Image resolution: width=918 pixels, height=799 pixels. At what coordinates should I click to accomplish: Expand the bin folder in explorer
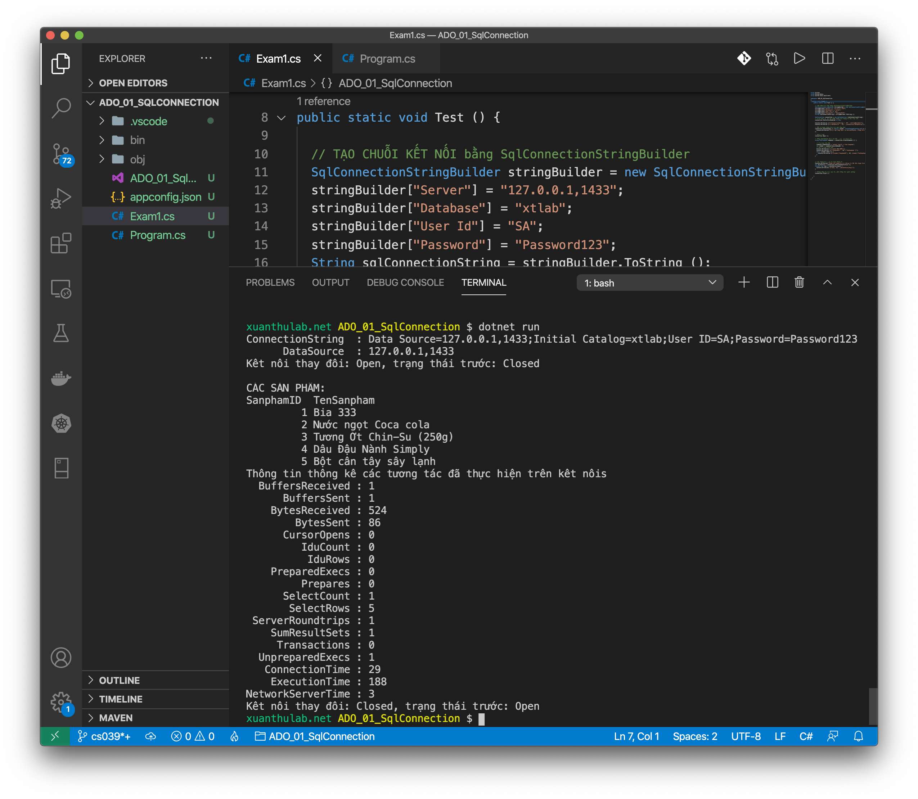137,140
